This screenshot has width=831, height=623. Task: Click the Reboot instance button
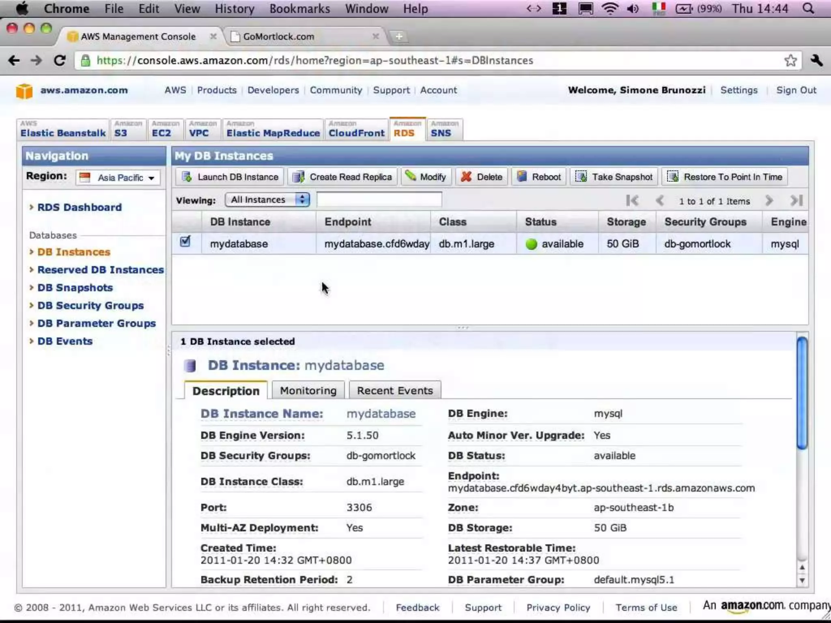[539, 177]
